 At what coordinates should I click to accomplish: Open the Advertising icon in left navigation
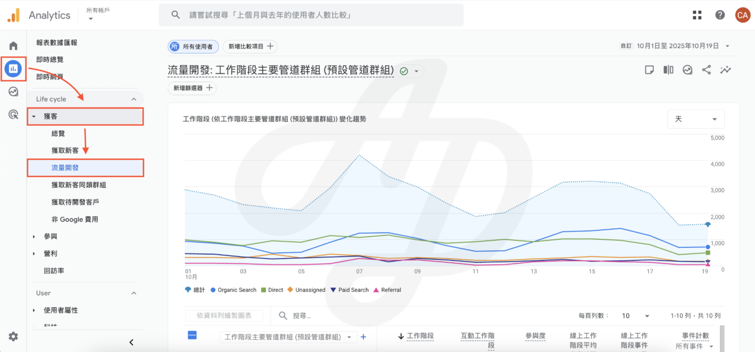point(13,115)
